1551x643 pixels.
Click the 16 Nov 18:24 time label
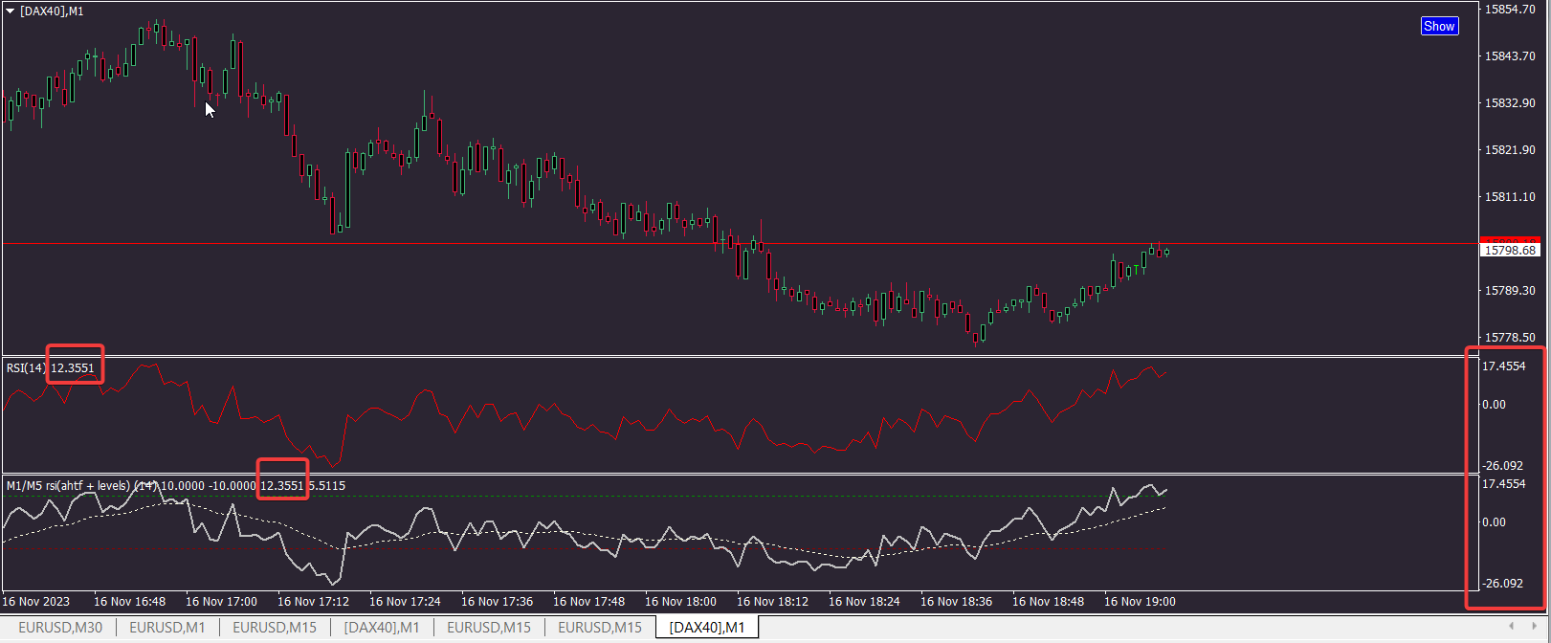pyautogui.click(x=864, y=602)
